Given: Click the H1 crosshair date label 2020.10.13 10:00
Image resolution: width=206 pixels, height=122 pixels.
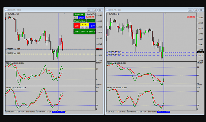Looking at the screenshot, I should pos(164,112).
